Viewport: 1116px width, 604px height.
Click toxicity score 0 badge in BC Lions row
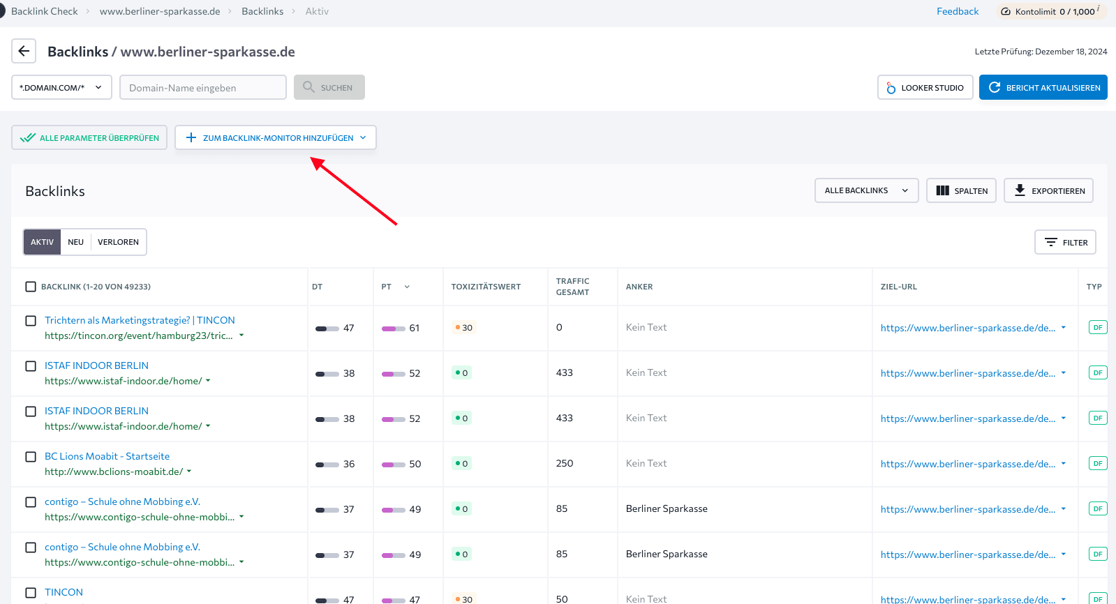[462, 464]
